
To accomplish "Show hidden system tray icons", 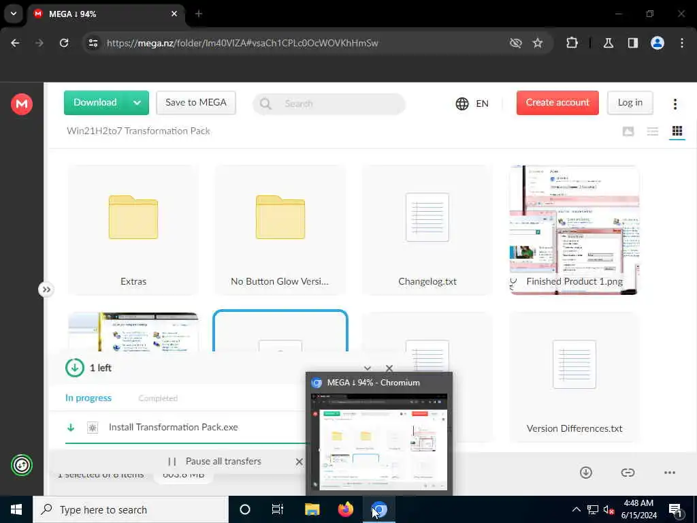I will (576, 509).
